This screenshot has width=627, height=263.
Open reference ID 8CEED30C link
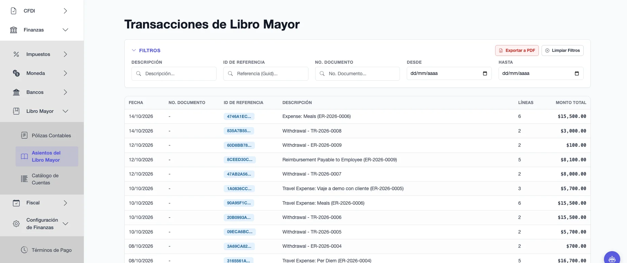[x=240, y=160]
